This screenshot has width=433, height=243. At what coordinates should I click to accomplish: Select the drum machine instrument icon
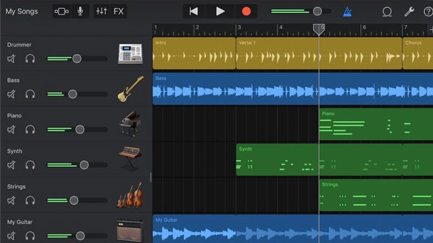pyautogui.click(x=130, y=54)
